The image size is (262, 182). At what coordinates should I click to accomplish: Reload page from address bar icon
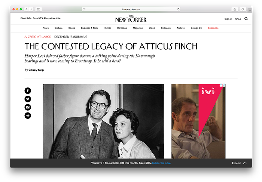[x=178, y=9]
